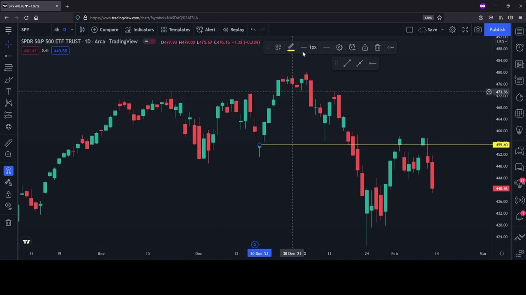Start bar Replay mode
This screenshot has width=526, height=295.
(233, 29)
